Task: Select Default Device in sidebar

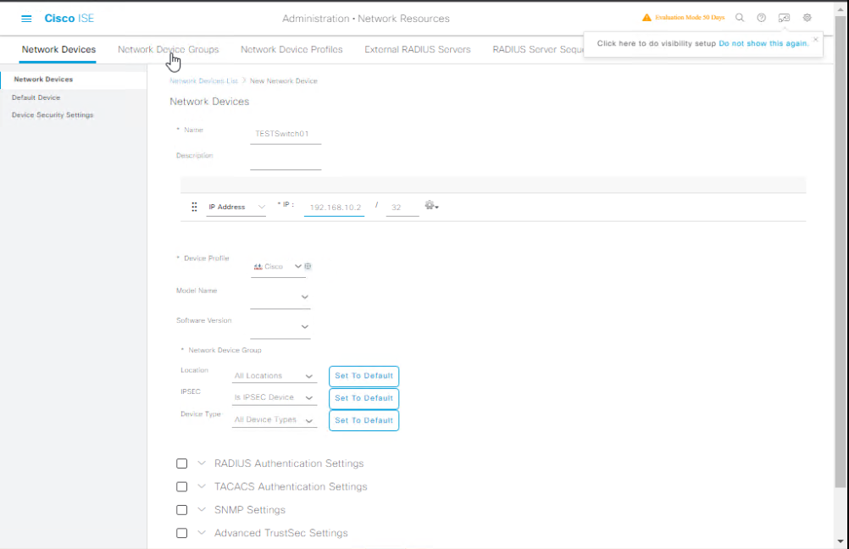Action: 36,97
